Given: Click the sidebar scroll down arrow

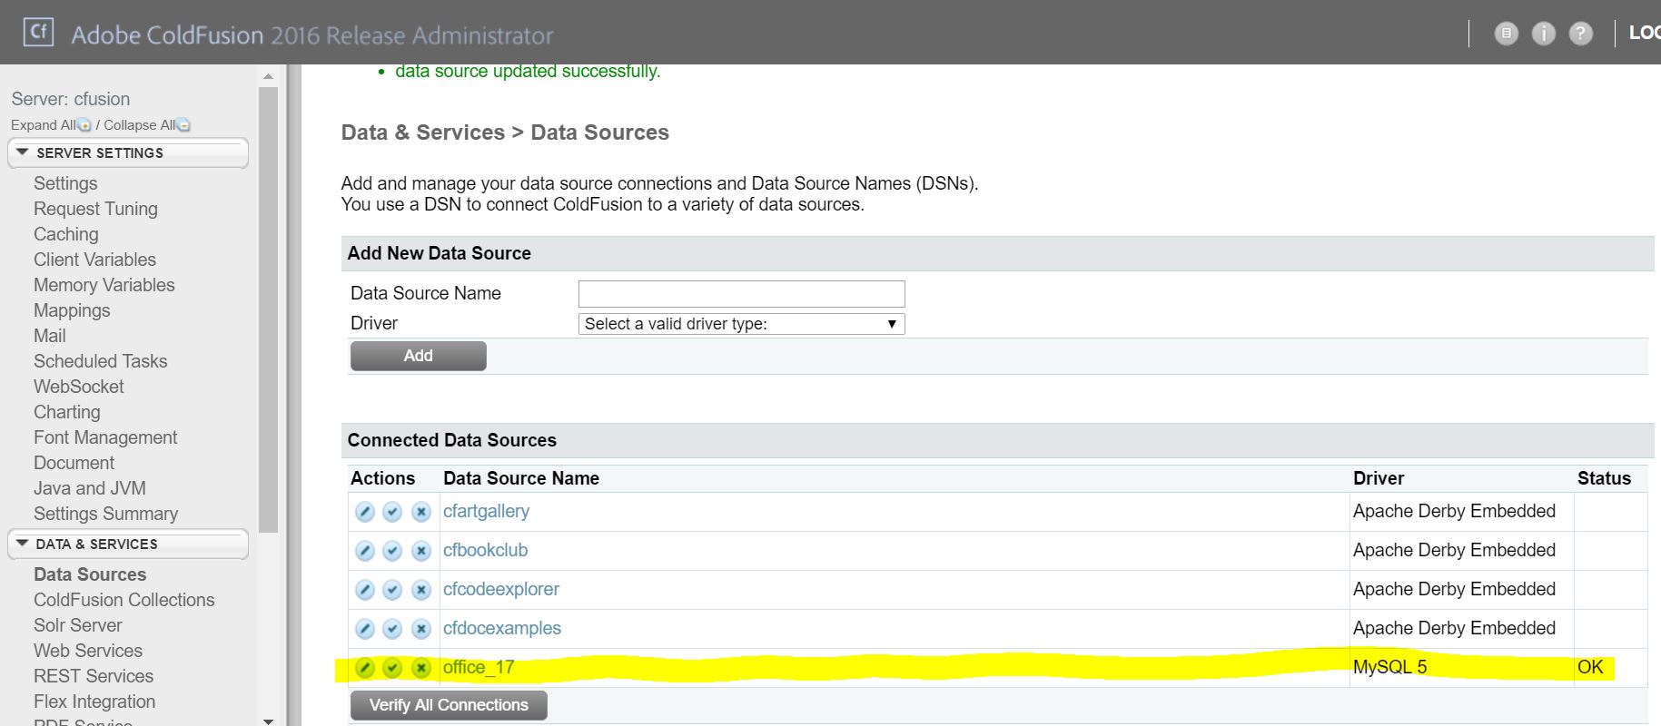Looking at the screenshot, I should tap(268, 721).
